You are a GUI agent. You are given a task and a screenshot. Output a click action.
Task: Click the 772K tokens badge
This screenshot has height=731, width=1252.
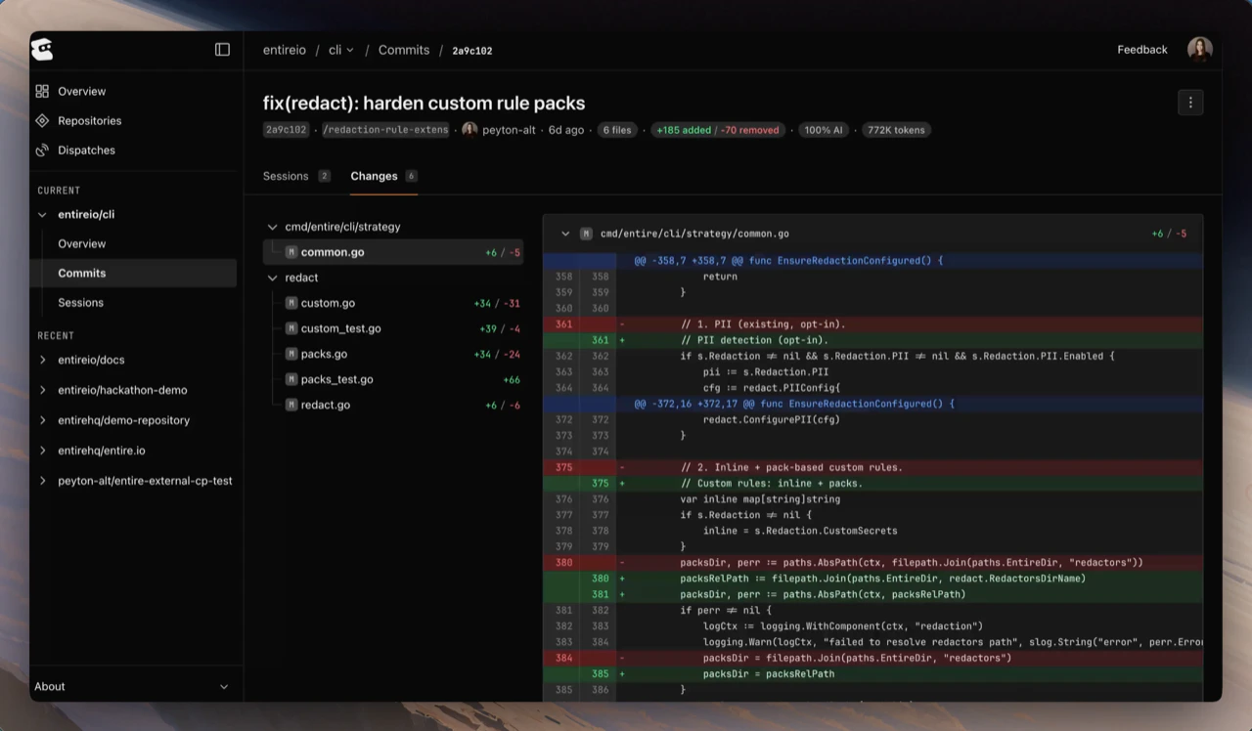(x=896, y=130)
